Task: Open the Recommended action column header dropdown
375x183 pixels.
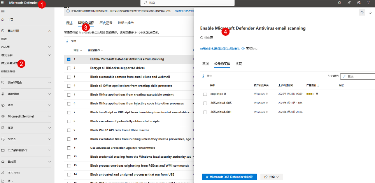Action: (95, 50)
